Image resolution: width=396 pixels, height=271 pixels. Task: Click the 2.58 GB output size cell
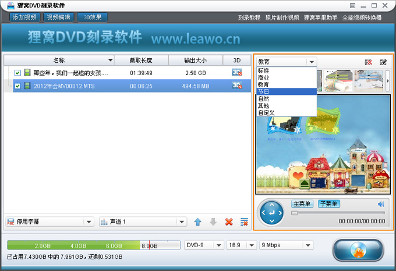click(196, 73)
